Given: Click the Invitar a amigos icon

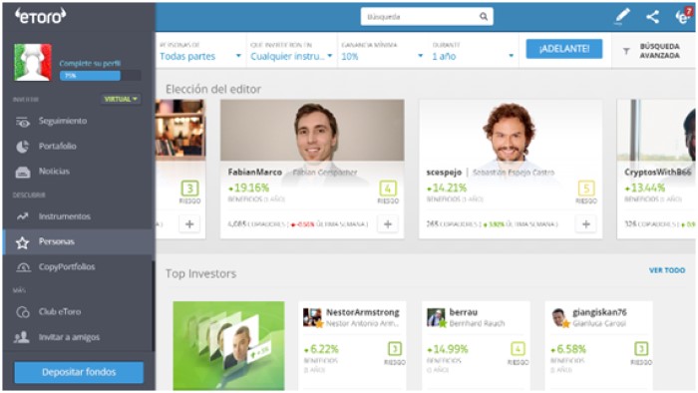Looking at the screenshot, I should (x=21, y=337).
